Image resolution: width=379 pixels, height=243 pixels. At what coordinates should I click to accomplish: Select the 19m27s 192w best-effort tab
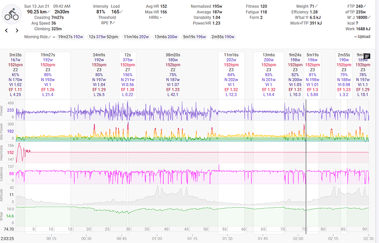(70, 36)
